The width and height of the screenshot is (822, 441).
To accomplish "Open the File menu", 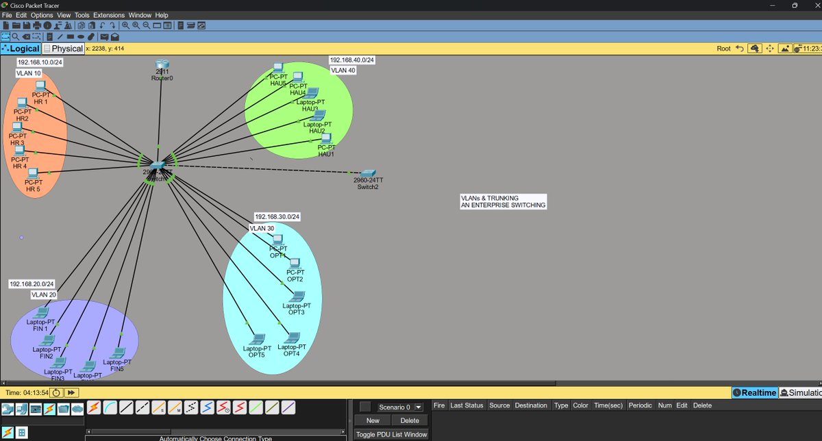I will [8, 15].
